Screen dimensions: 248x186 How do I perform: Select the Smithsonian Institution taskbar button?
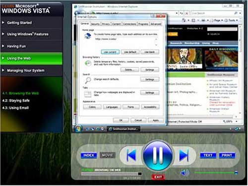(124, 129)
